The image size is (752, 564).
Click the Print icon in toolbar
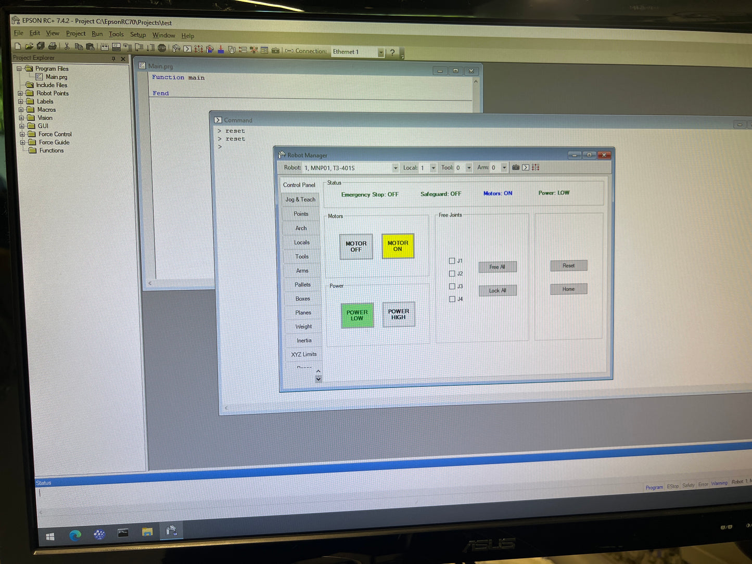click(53, 46)
